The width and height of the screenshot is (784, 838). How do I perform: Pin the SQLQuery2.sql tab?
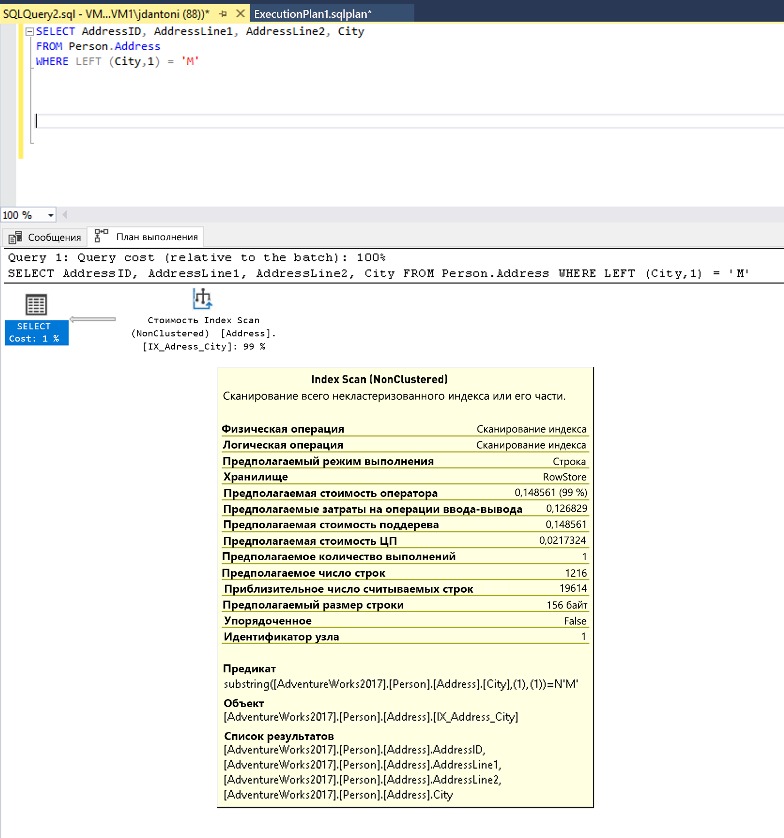(x=223, y=14)
